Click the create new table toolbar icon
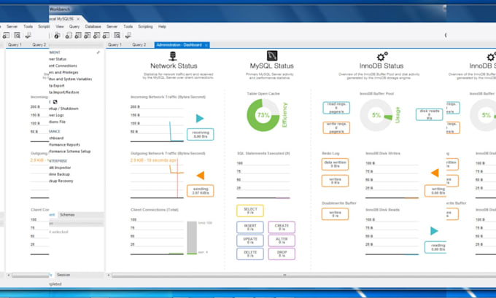496x298 pixels. [78, 36]
